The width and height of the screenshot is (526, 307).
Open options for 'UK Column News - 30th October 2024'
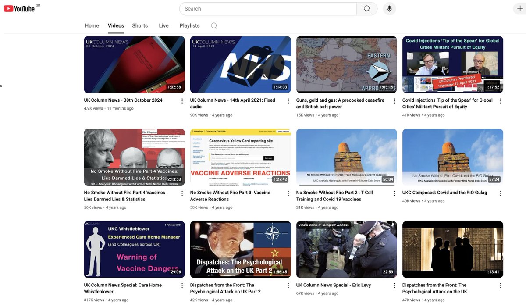click(x=182, y=100)
